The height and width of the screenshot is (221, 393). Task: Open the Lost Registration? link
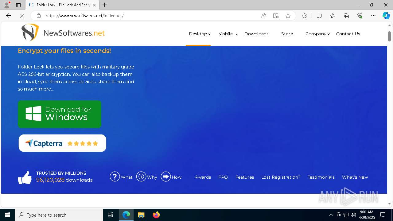281,177
